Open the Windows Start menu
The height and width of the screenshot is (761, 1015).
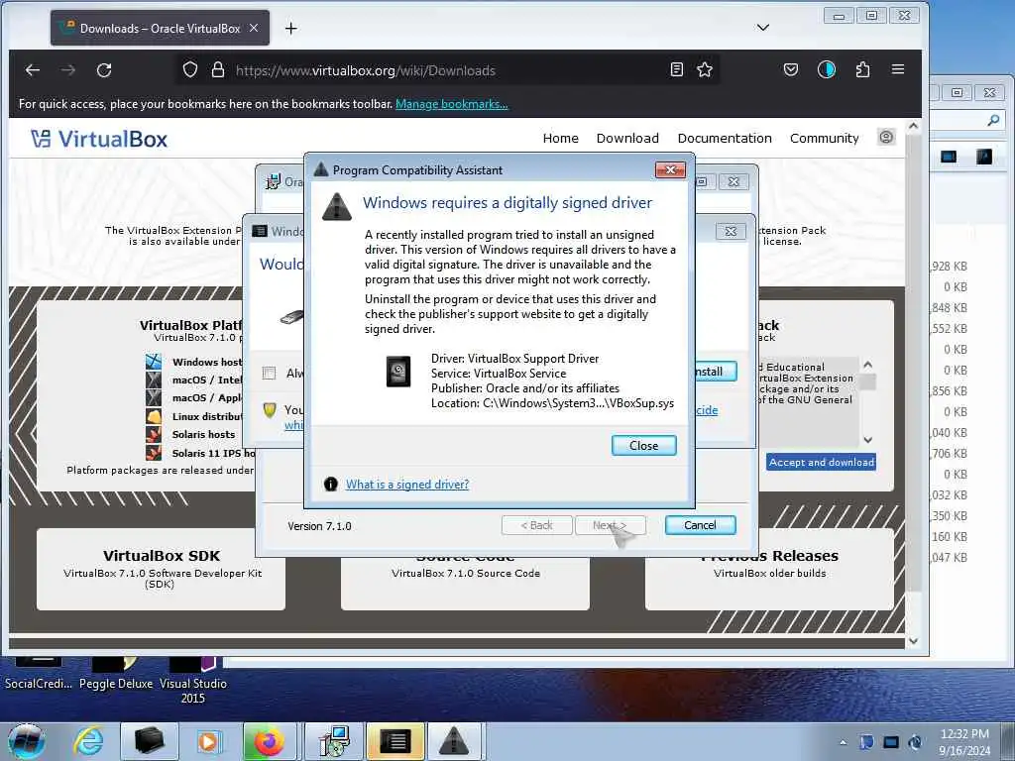27,741
